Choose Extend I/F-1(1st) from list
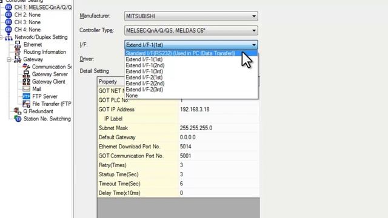 pos(191,59)
